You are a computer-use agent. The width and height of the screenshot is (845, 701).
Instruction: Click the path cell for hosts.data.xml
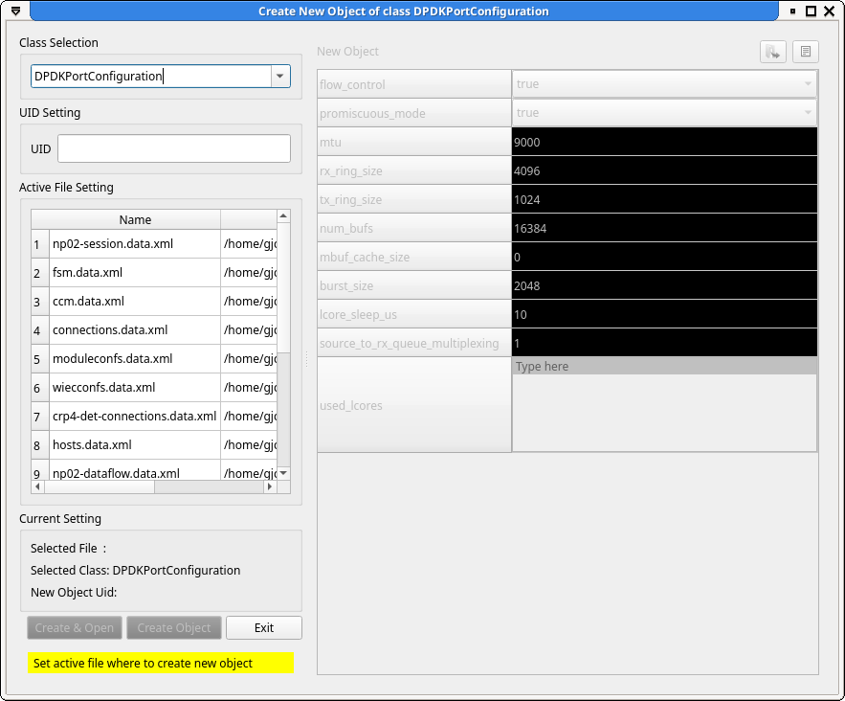pyautogui.click(x=249, y=445)
